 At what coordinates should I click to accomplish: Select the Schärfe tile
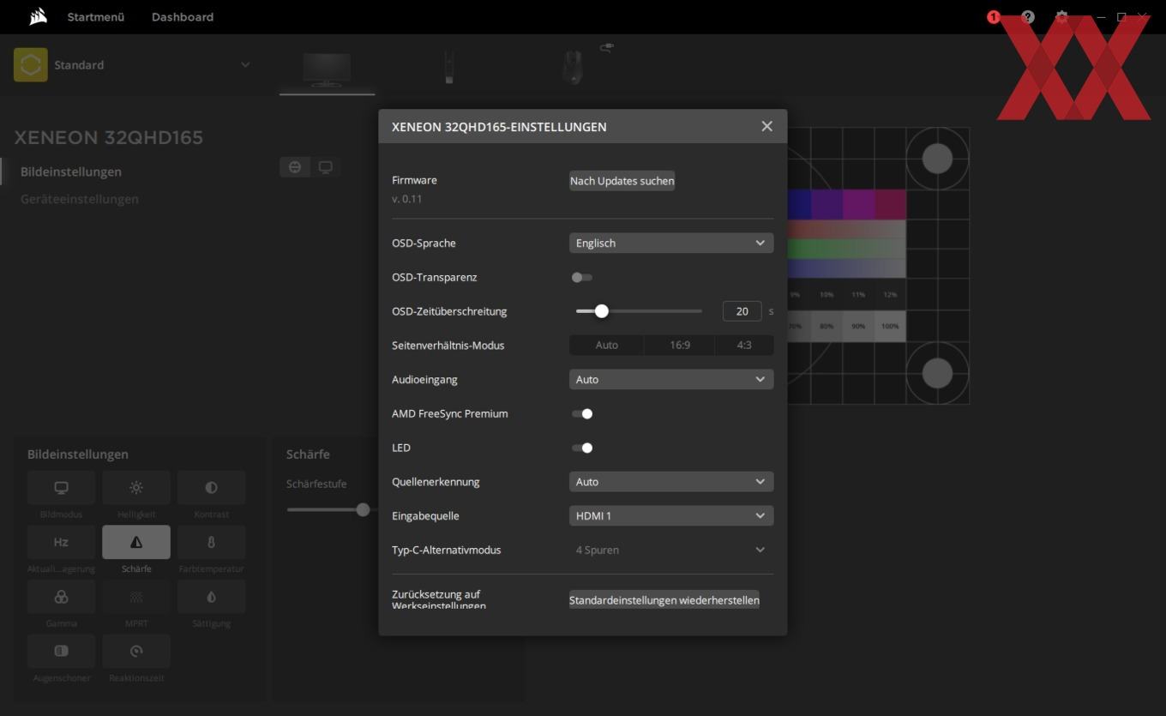pos(136,542)
